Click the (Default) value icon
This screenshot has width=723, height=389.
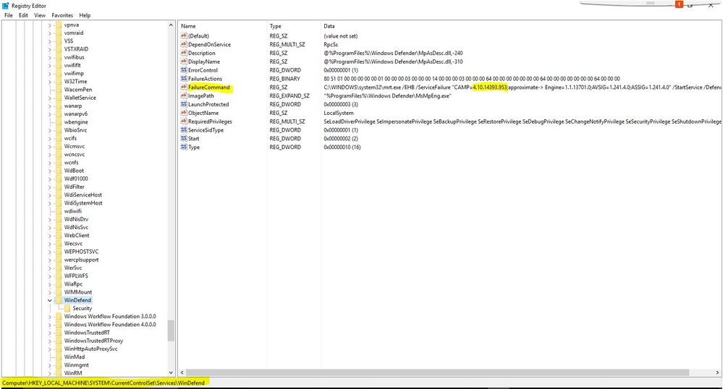(184, 35)
